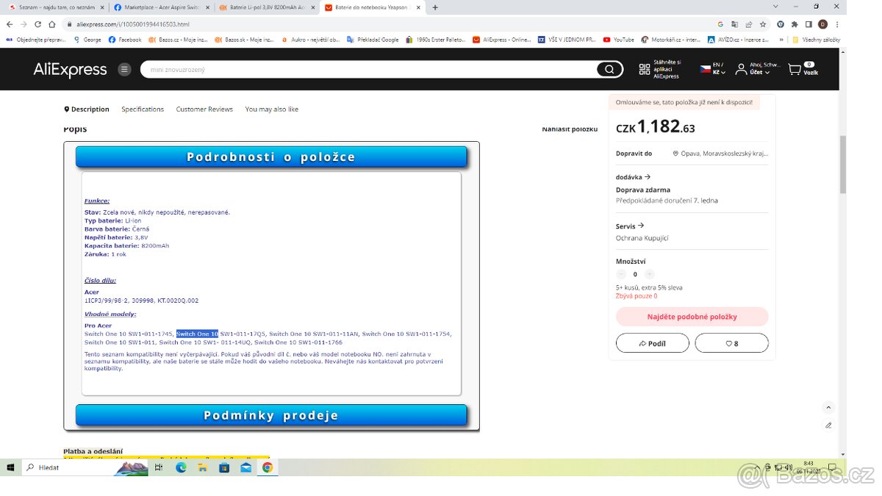Screen dimensions: 882x496
Task: Add item to wishlist with heart button
Action: pos(731,343)
